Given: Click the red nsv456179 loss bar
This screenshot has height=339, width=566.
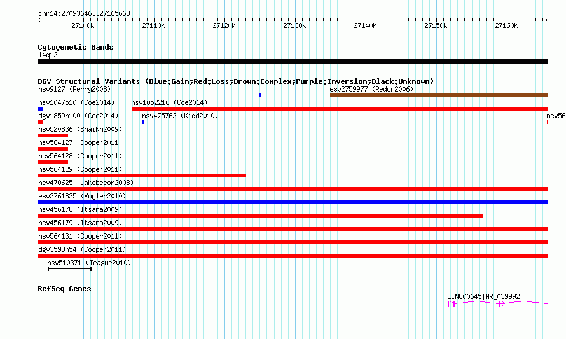Looking at the screenshot, I should (293, 229).
